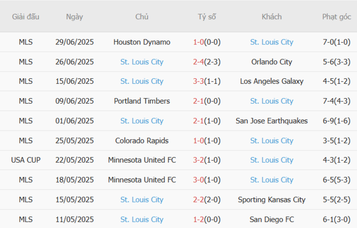This screenshot has width=357, height=228.
Task: Click St. Louis City in the 29/06/2025 row
Action: [271, 42]
